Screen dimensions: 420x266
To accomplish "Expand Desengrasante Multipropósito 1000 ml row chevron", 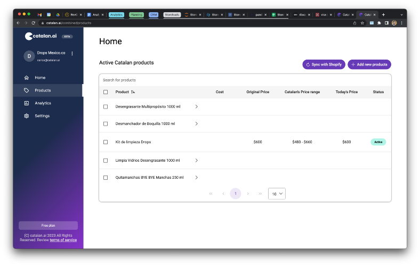I will pyautogui.click(x=196, y=107).
